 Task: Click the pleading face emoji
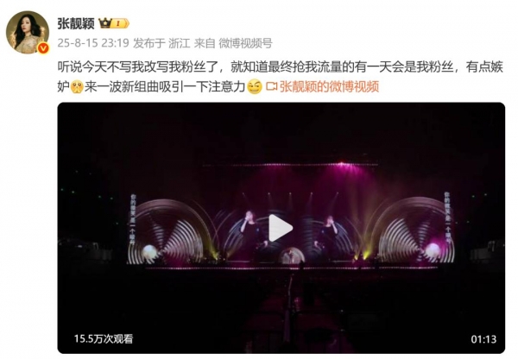coord(78,87)
